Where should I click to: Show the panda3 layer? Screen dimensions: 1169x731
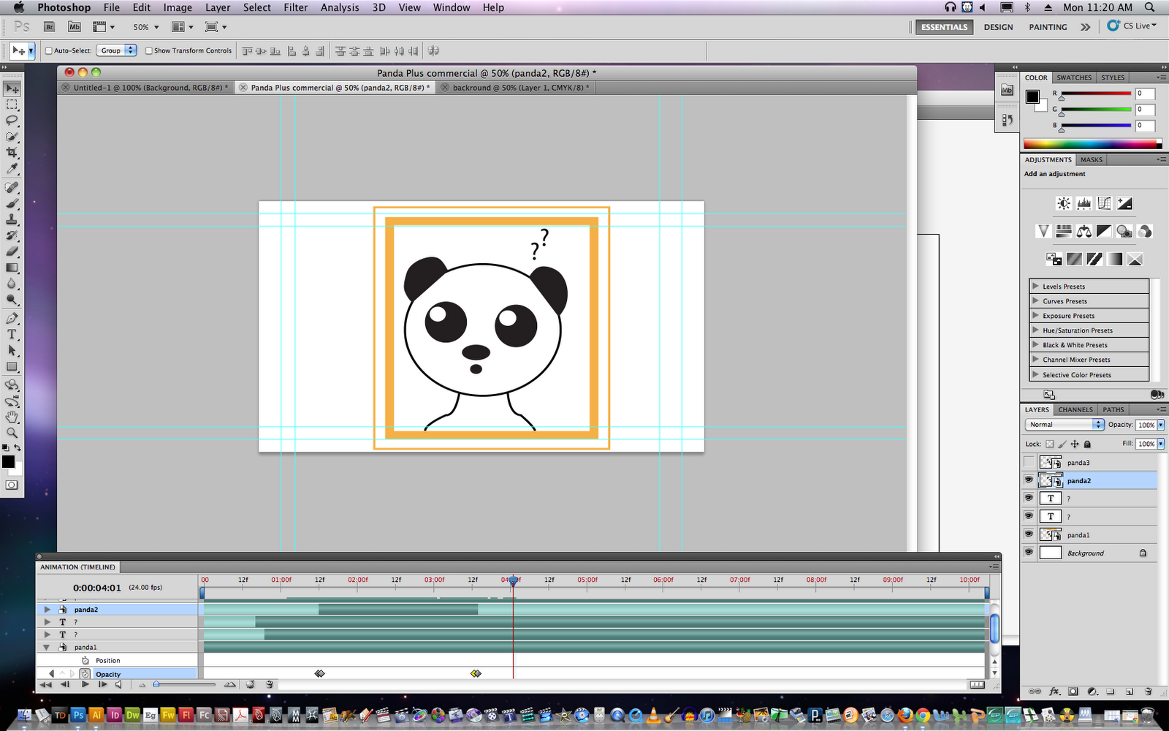(x=1029, y=462)
